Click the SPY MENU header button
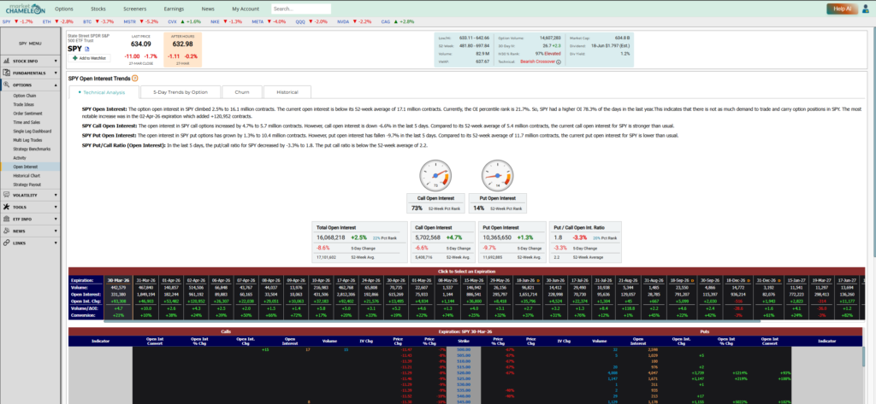 pyautogui.click(x=30, y=43)
